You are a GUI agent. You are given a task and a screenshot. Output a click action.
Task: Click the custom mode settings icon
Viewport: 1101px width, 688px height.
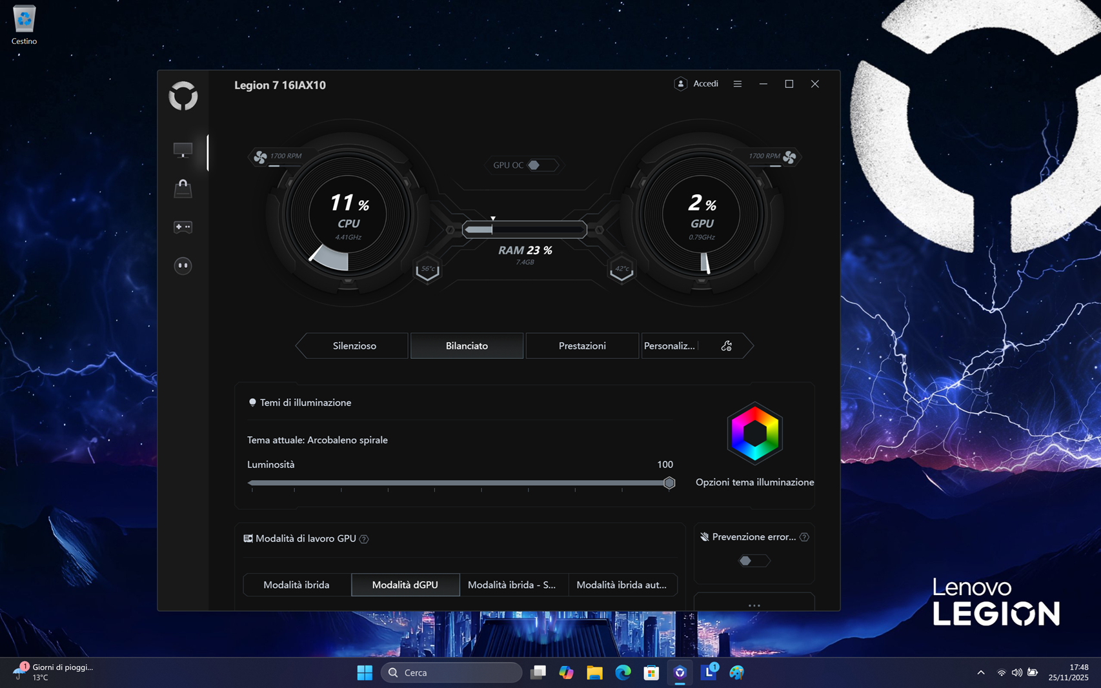coord(726,346)
